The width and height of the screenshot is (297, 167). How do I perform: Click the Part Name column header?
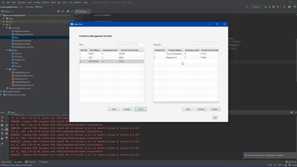[x=95, y=50]
